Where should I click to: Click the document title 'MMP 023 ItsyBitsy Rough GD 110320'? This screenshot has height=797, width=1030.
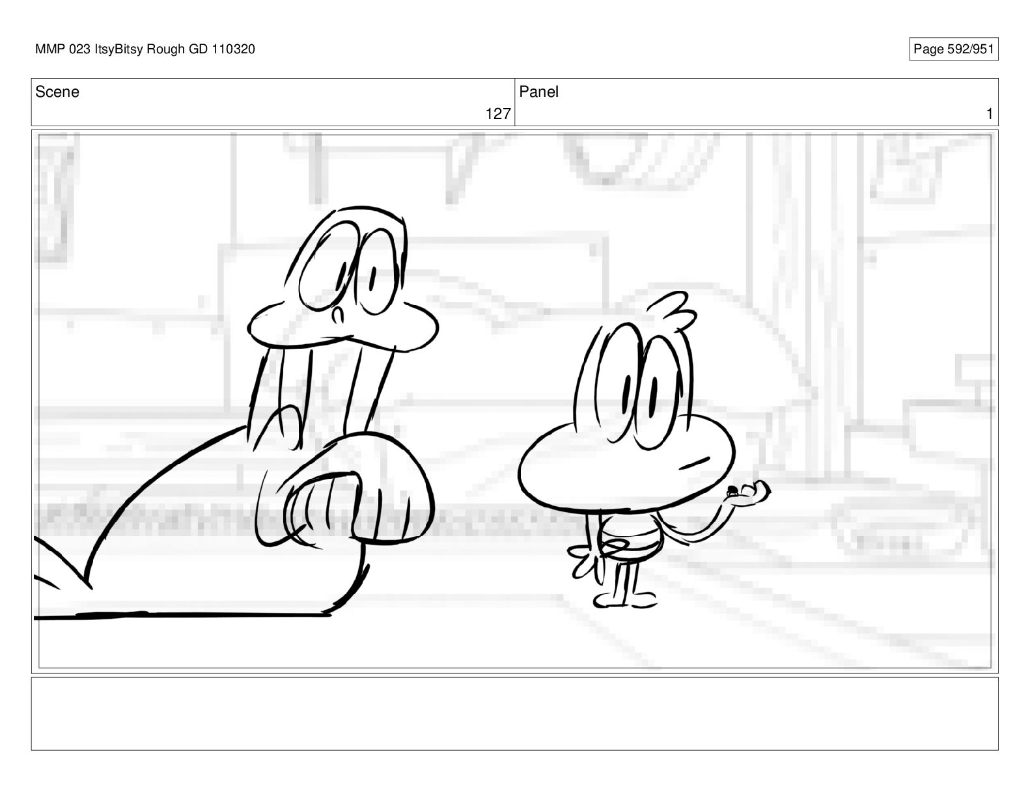tap(145, 49)
